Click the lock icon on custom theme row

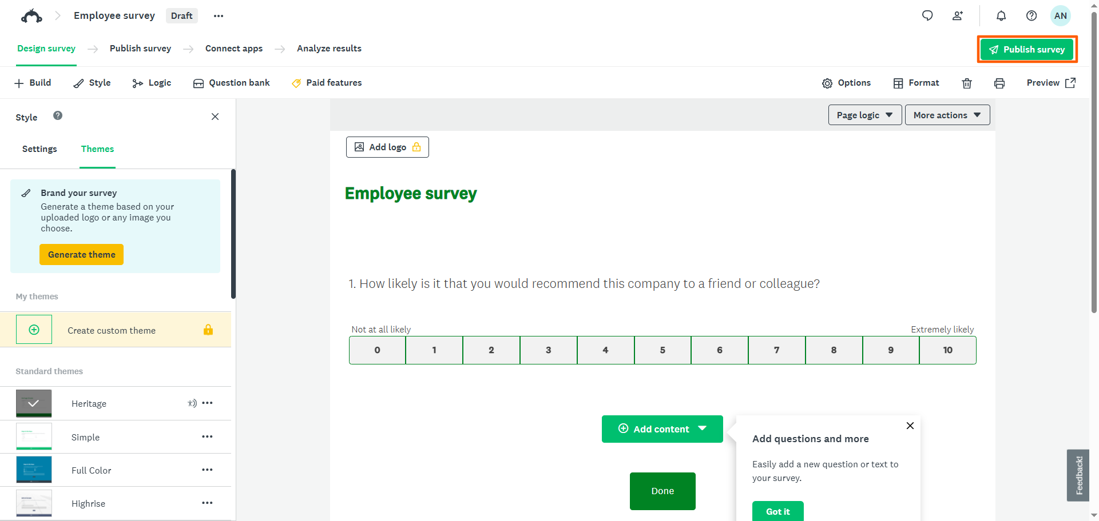[208, 330]
